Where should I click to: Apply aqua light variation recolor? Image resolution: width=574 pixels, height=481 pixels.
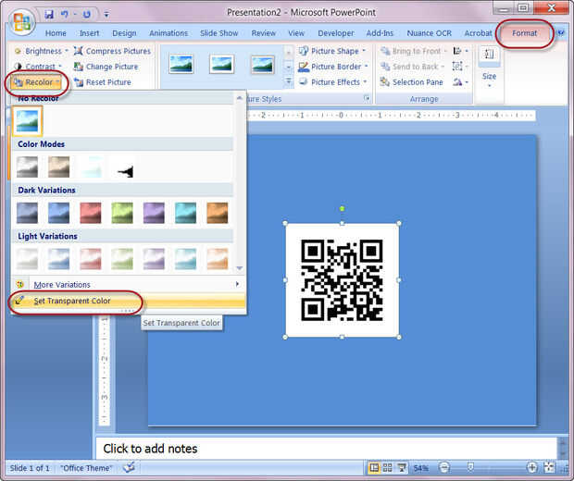click(185, 259)
